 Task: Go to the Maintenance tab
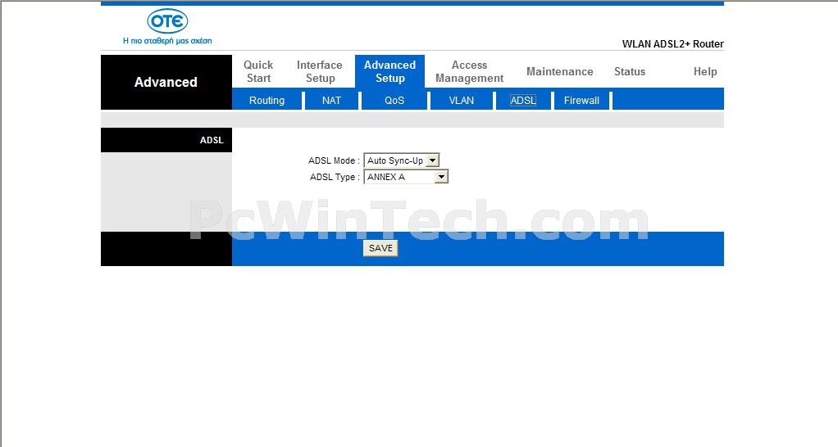pos(559,71)
